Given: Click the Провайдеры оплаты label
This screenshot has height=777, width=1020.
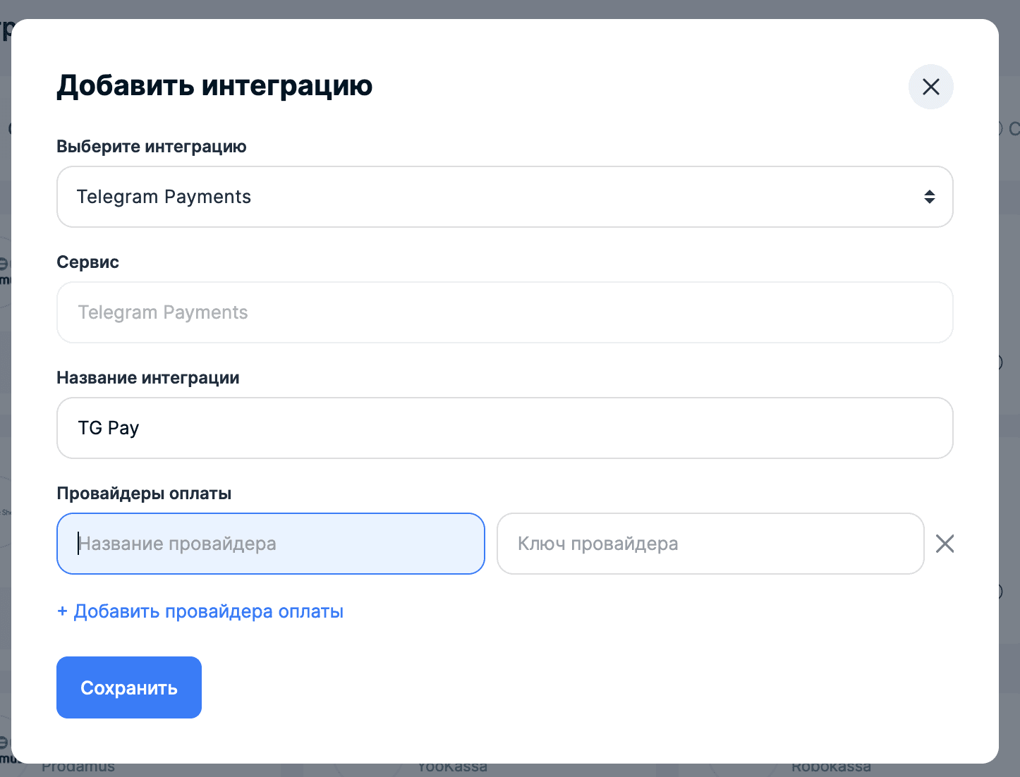Looking at the screenshot, I should pyautogui.click(x=144, y=494).
